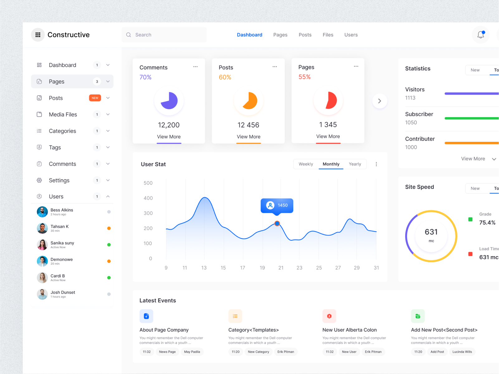Click the New User Alberta Colon user icon
This screenshot has width=499, height=374.
329,316
